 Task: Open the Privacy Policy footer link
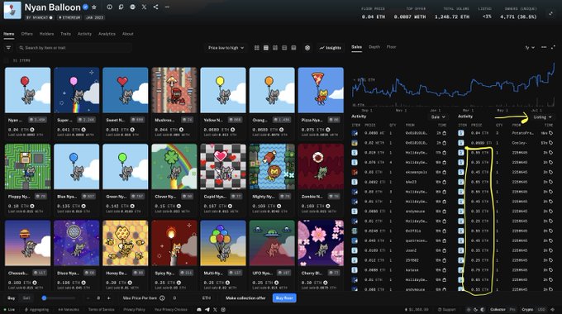tap(135, 309)
